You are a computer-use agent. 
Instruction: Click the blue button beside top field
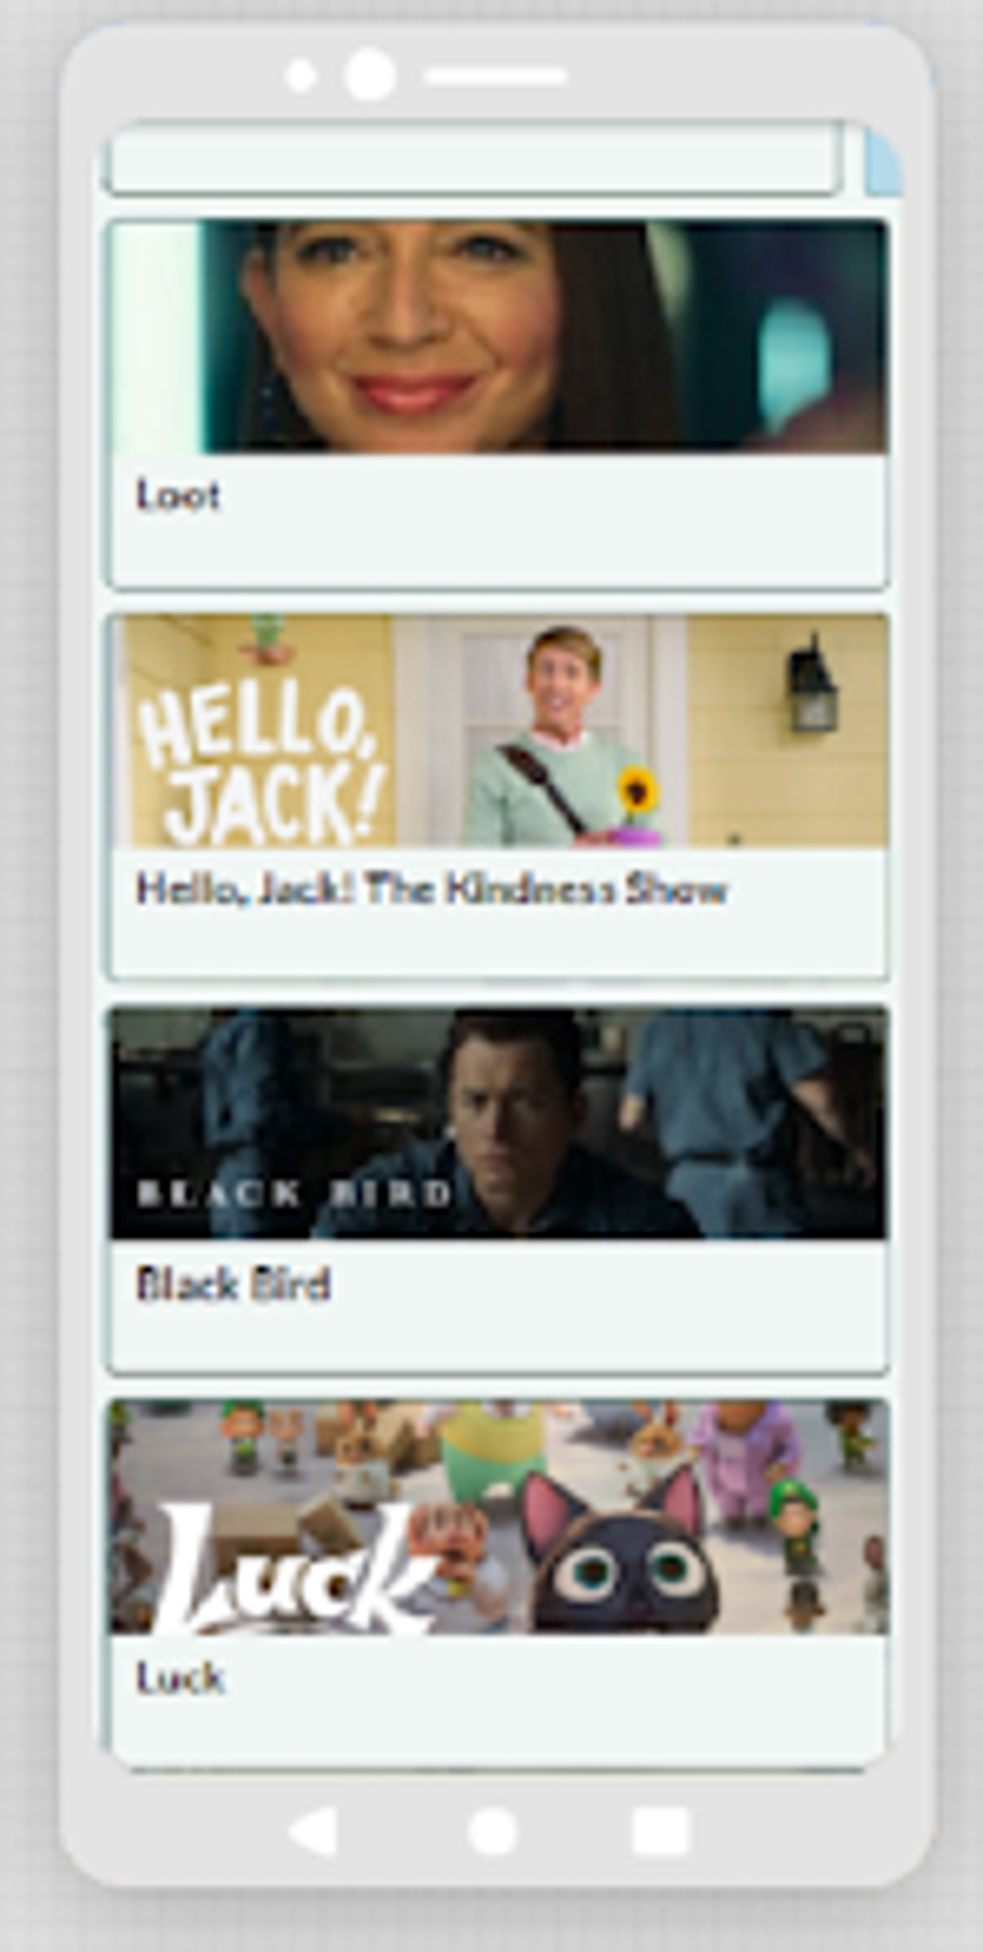(x=883, y=159)
